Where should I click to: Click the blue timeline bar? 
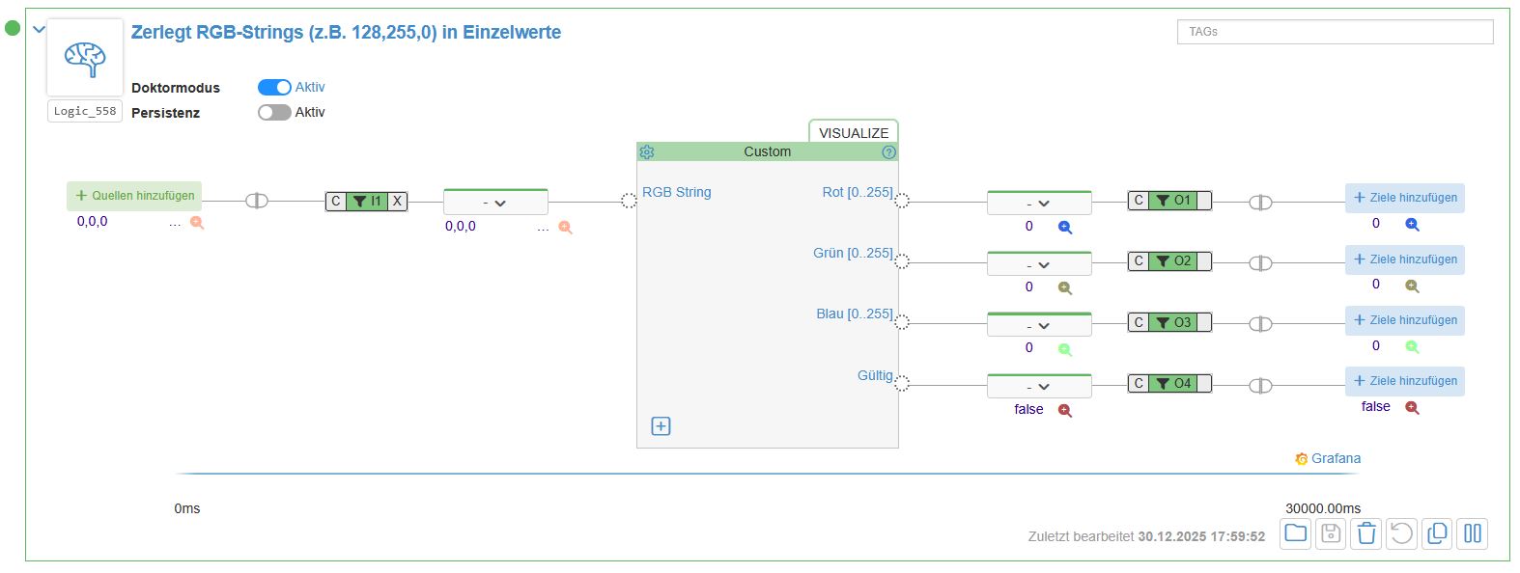coord(767,474)
